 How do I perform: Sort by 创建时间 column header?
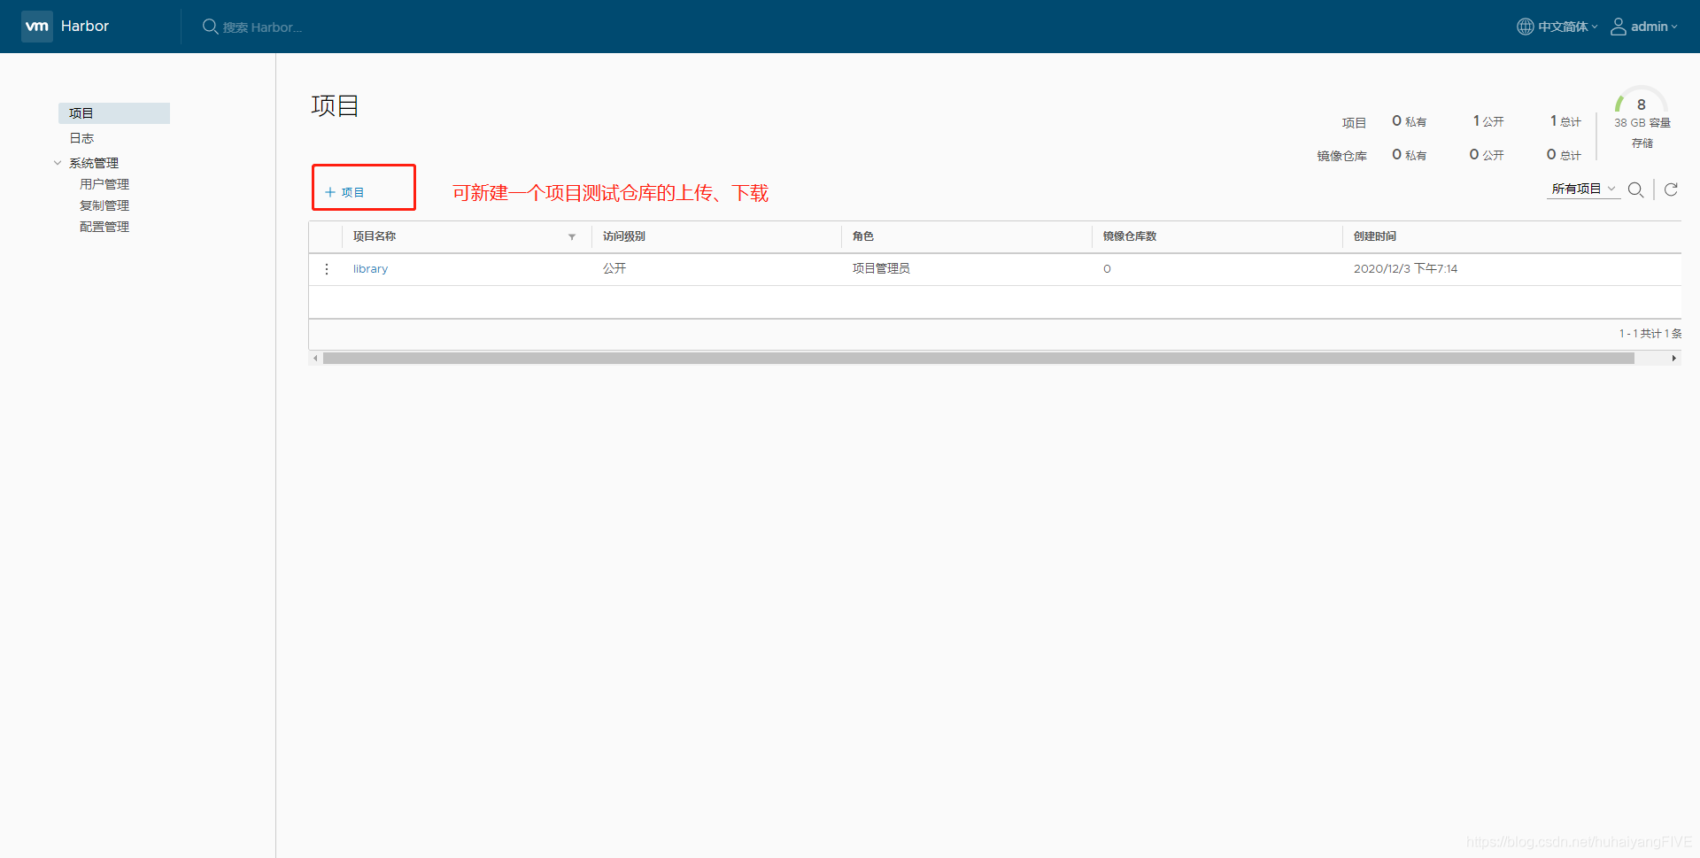[x=1375, y=236]
